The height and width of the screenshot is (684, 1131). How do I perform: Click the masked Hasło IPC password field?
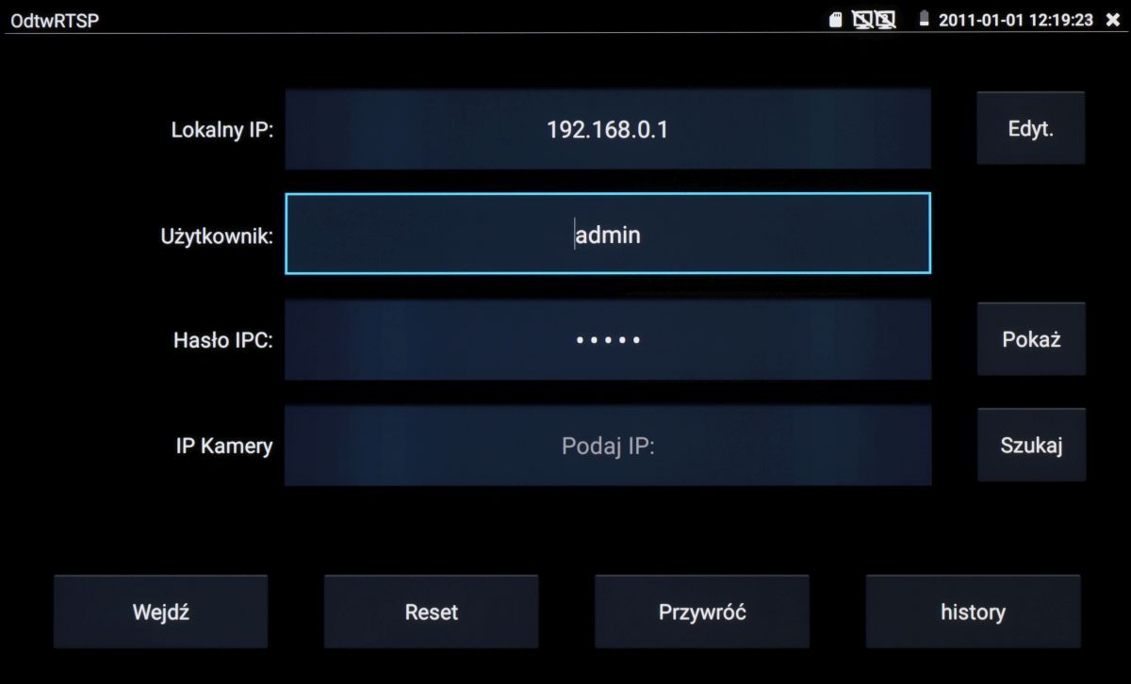608,340
